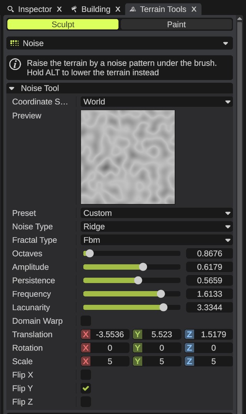Enable the Domain Warp checkbox

pyautogui.click(x=86, y=321)
